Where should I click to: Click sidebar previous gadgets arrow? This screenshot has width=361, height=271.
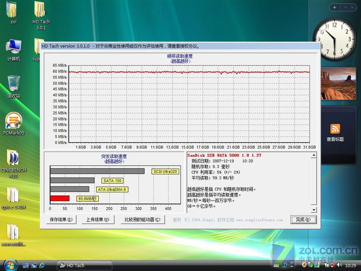point(345,7)
